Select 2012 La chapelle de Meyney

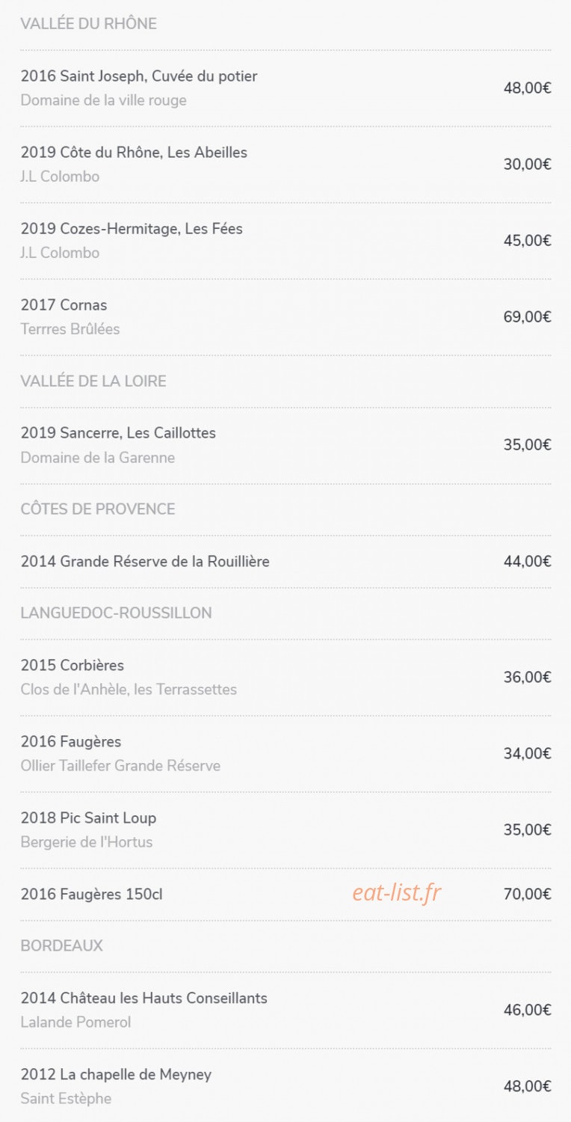(x=285, y=1086)
